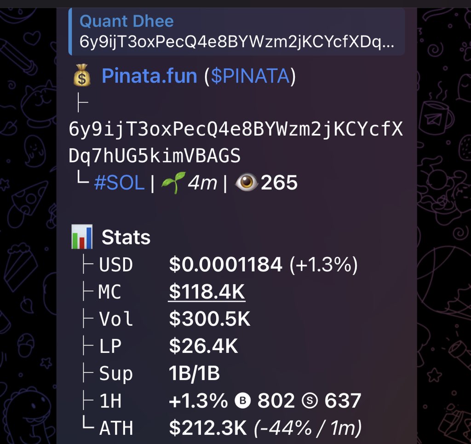Click the Vol $300.5K value
This screenshot has width=471, height=444.
[209, 319]
